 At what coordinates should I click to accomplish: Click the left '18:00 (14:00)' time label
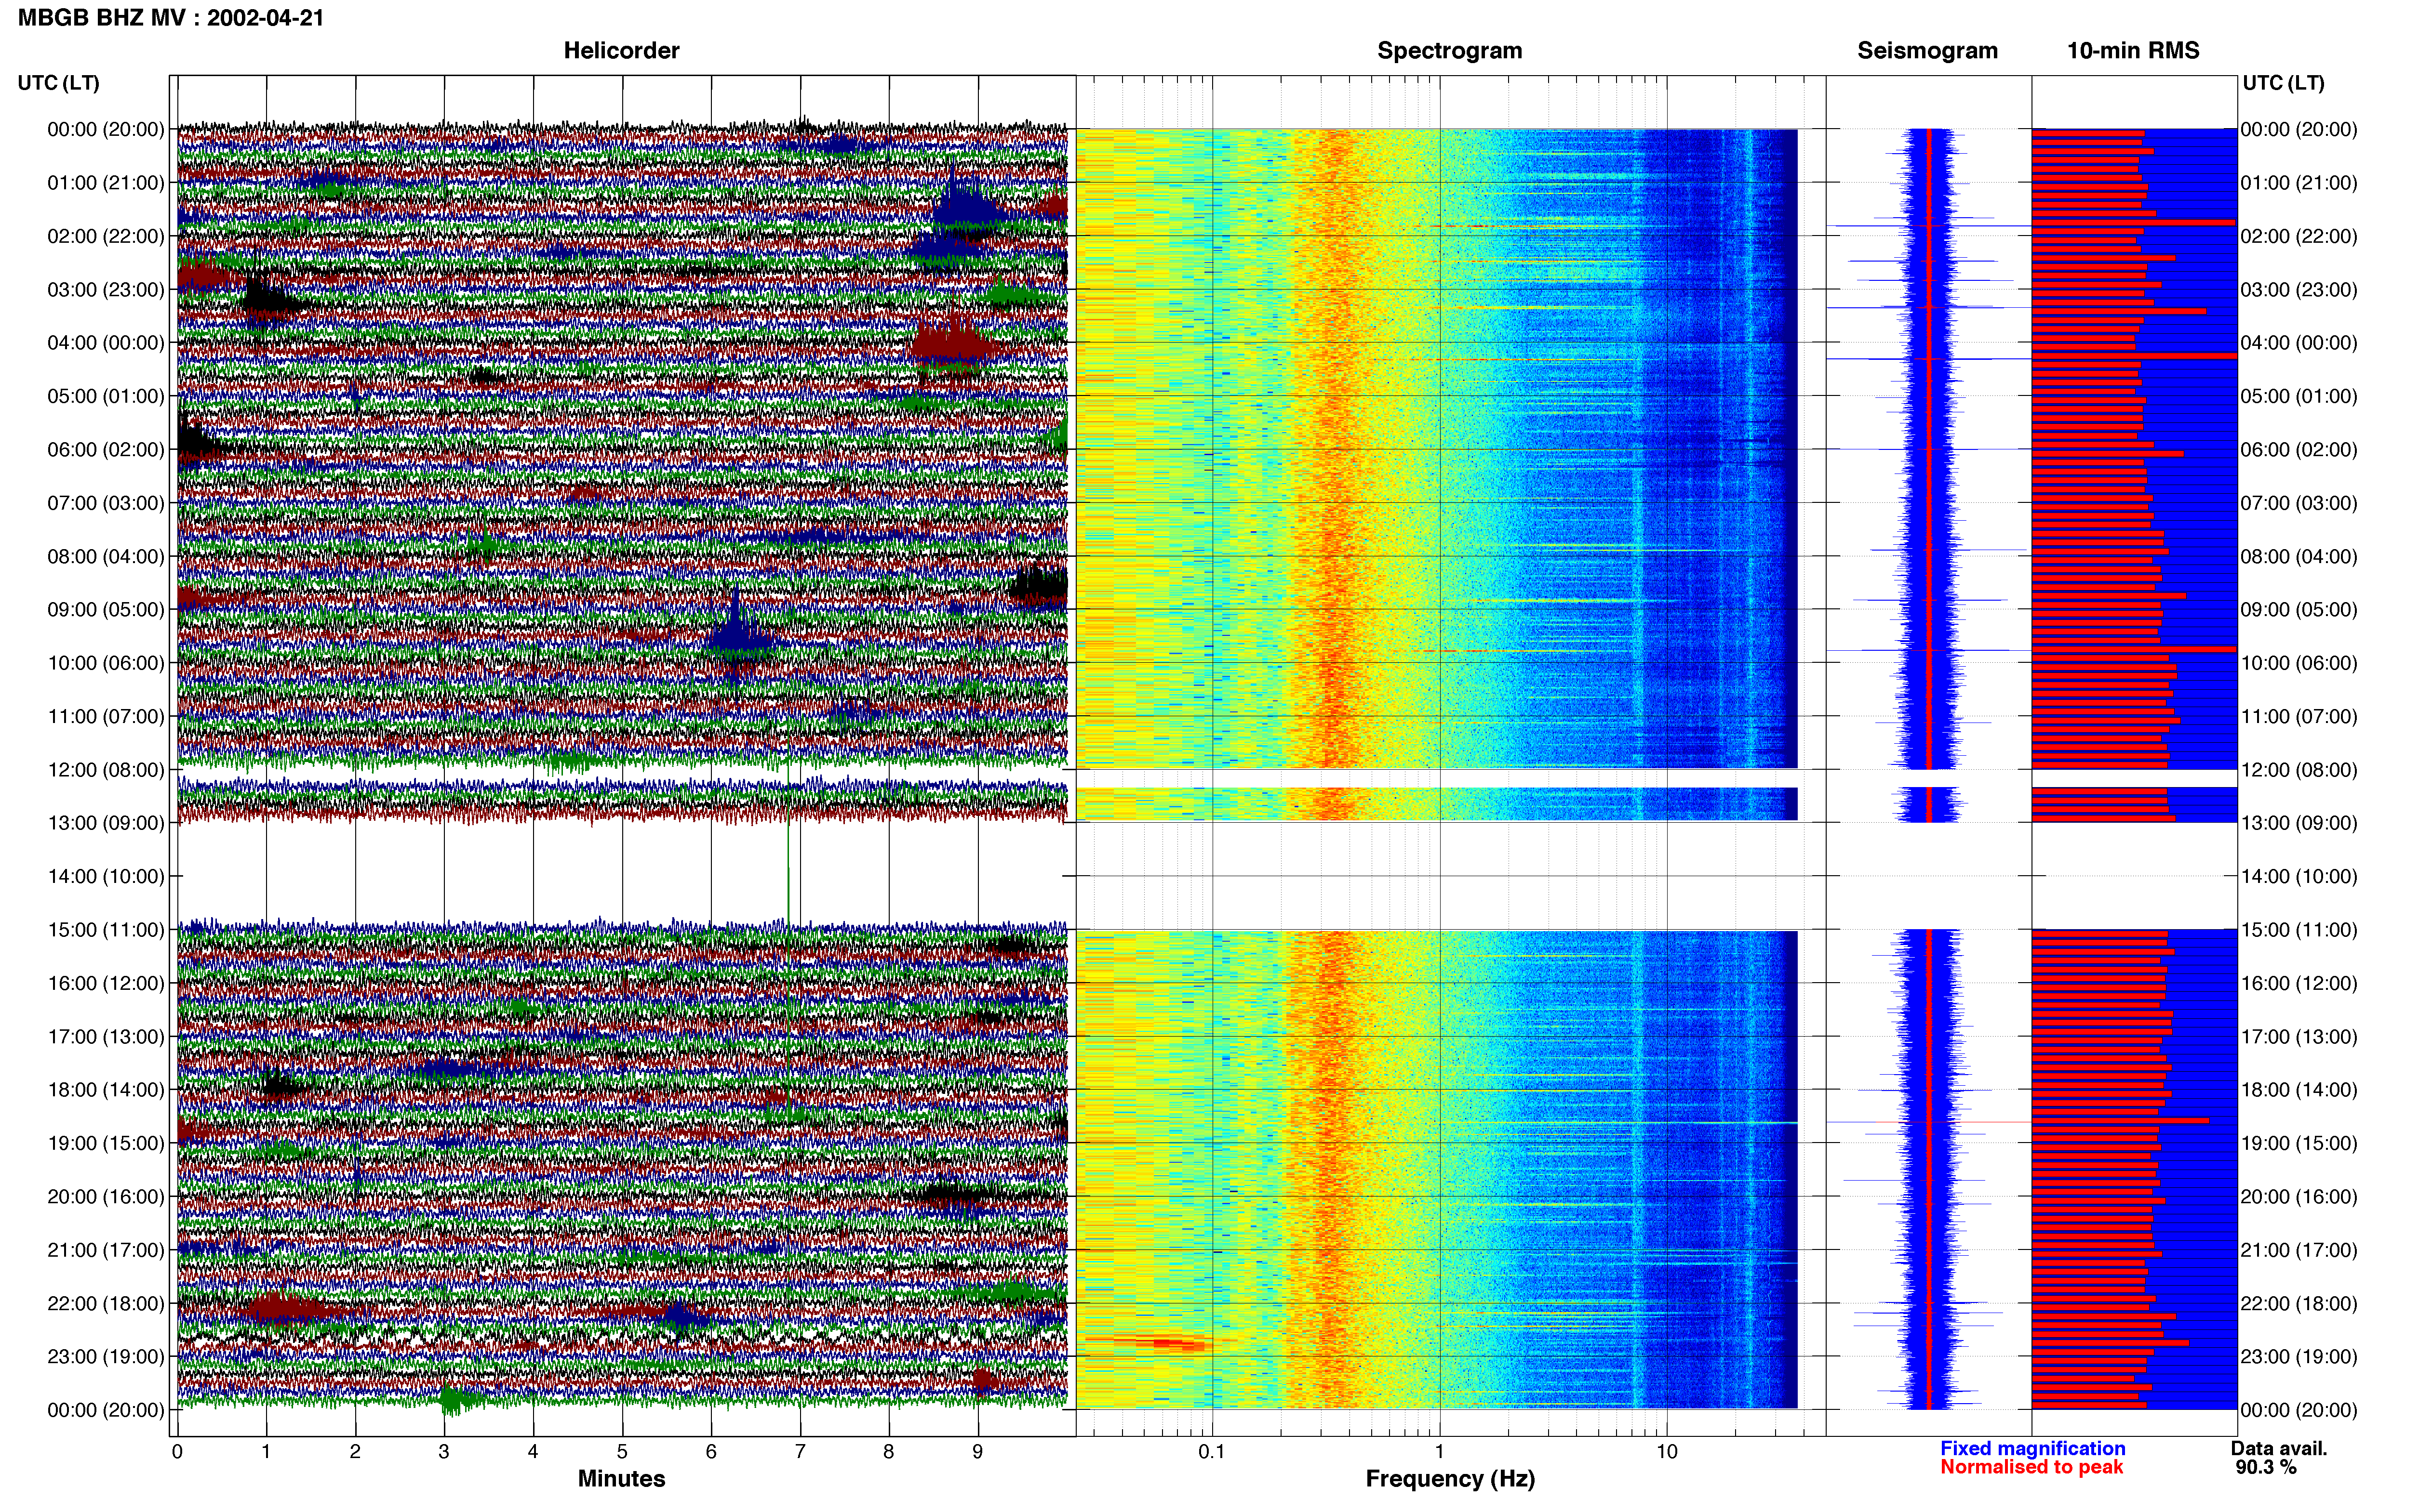pyautogui.click(x=106, y=1090)
